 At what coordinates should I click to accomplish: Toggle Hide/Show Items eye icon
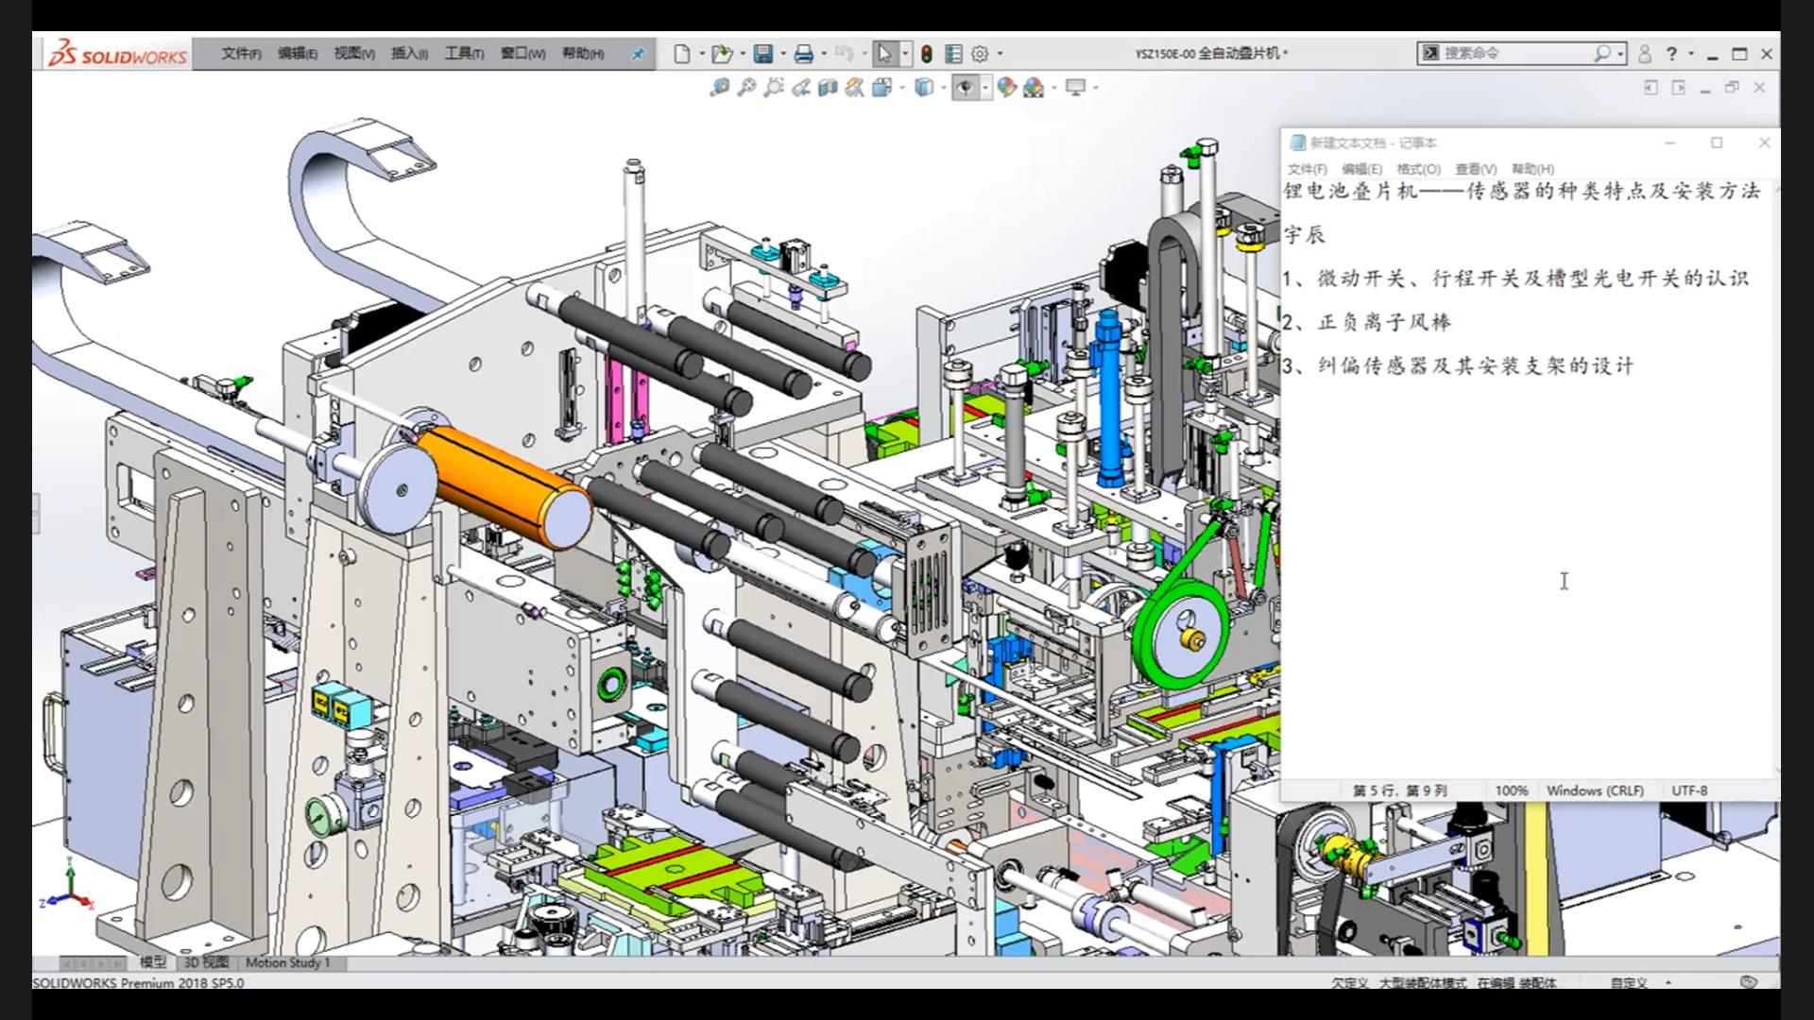[965, 88]
